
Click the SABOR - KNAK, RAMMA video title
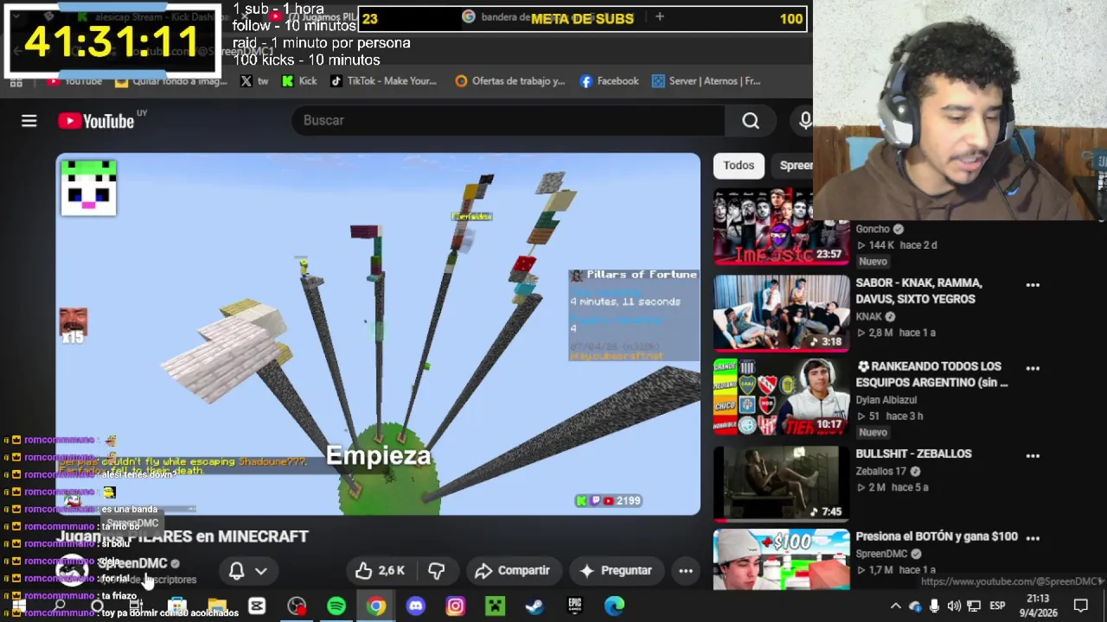(918, 291)
